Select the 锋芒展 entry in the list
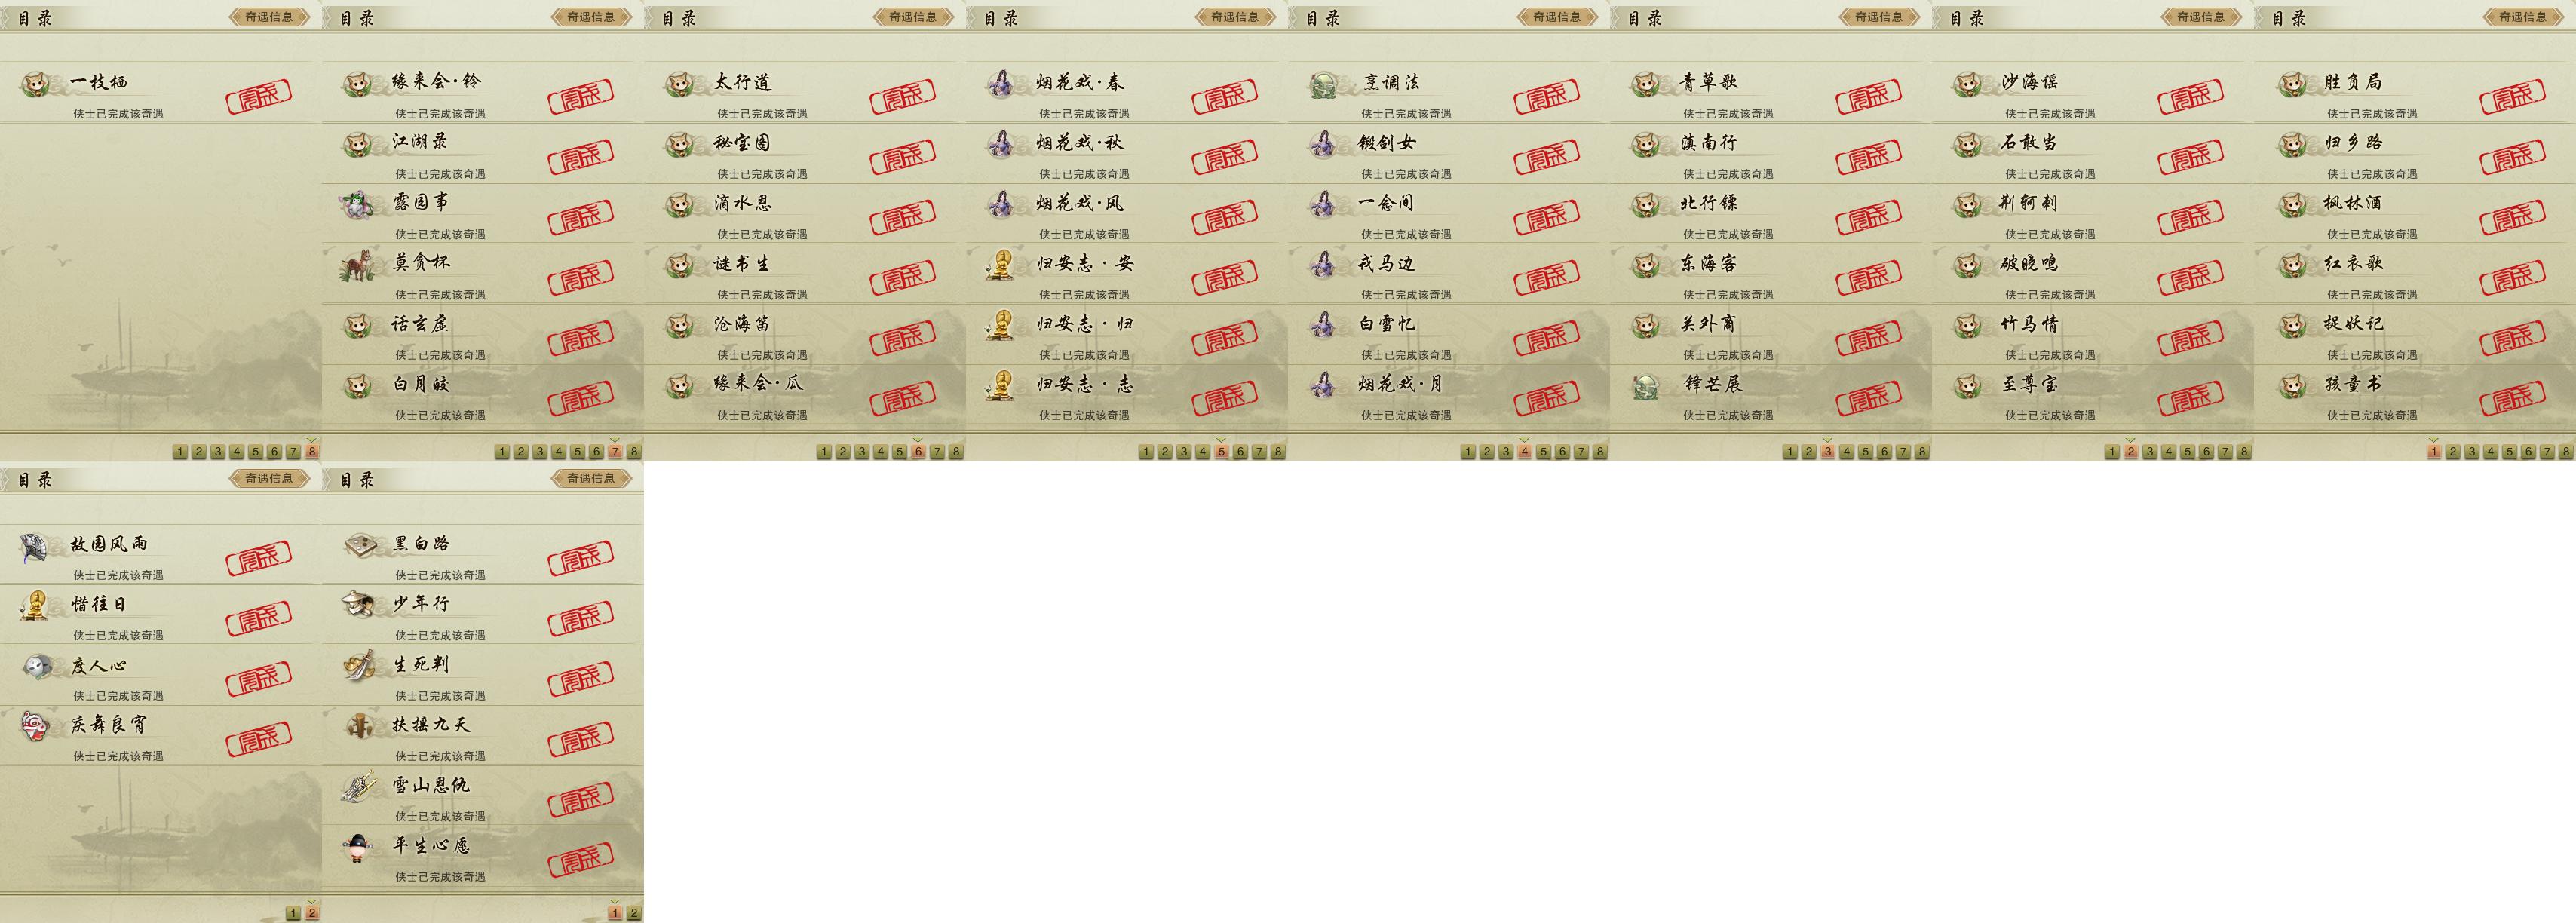The width and height of the screenshot is (2576, 923). click(1771, 395)
